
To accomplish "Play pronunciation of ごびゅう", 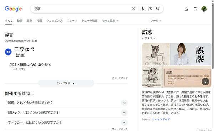I will pos(8,52).
